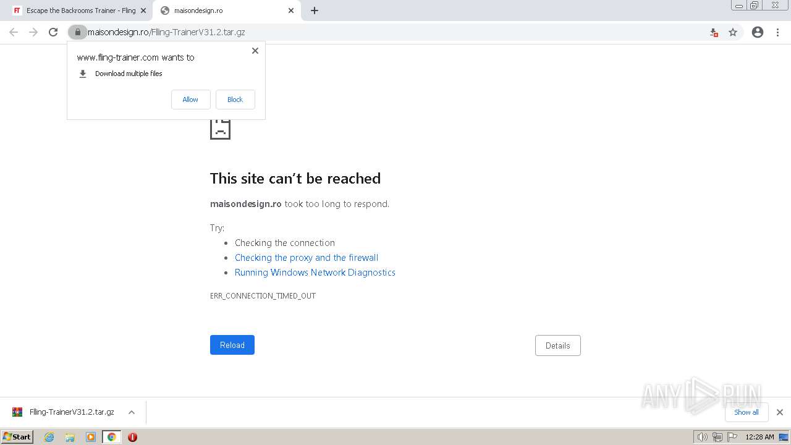View site information via the lock icon
This screenshot has width=791, height=445.
[78, 32]
